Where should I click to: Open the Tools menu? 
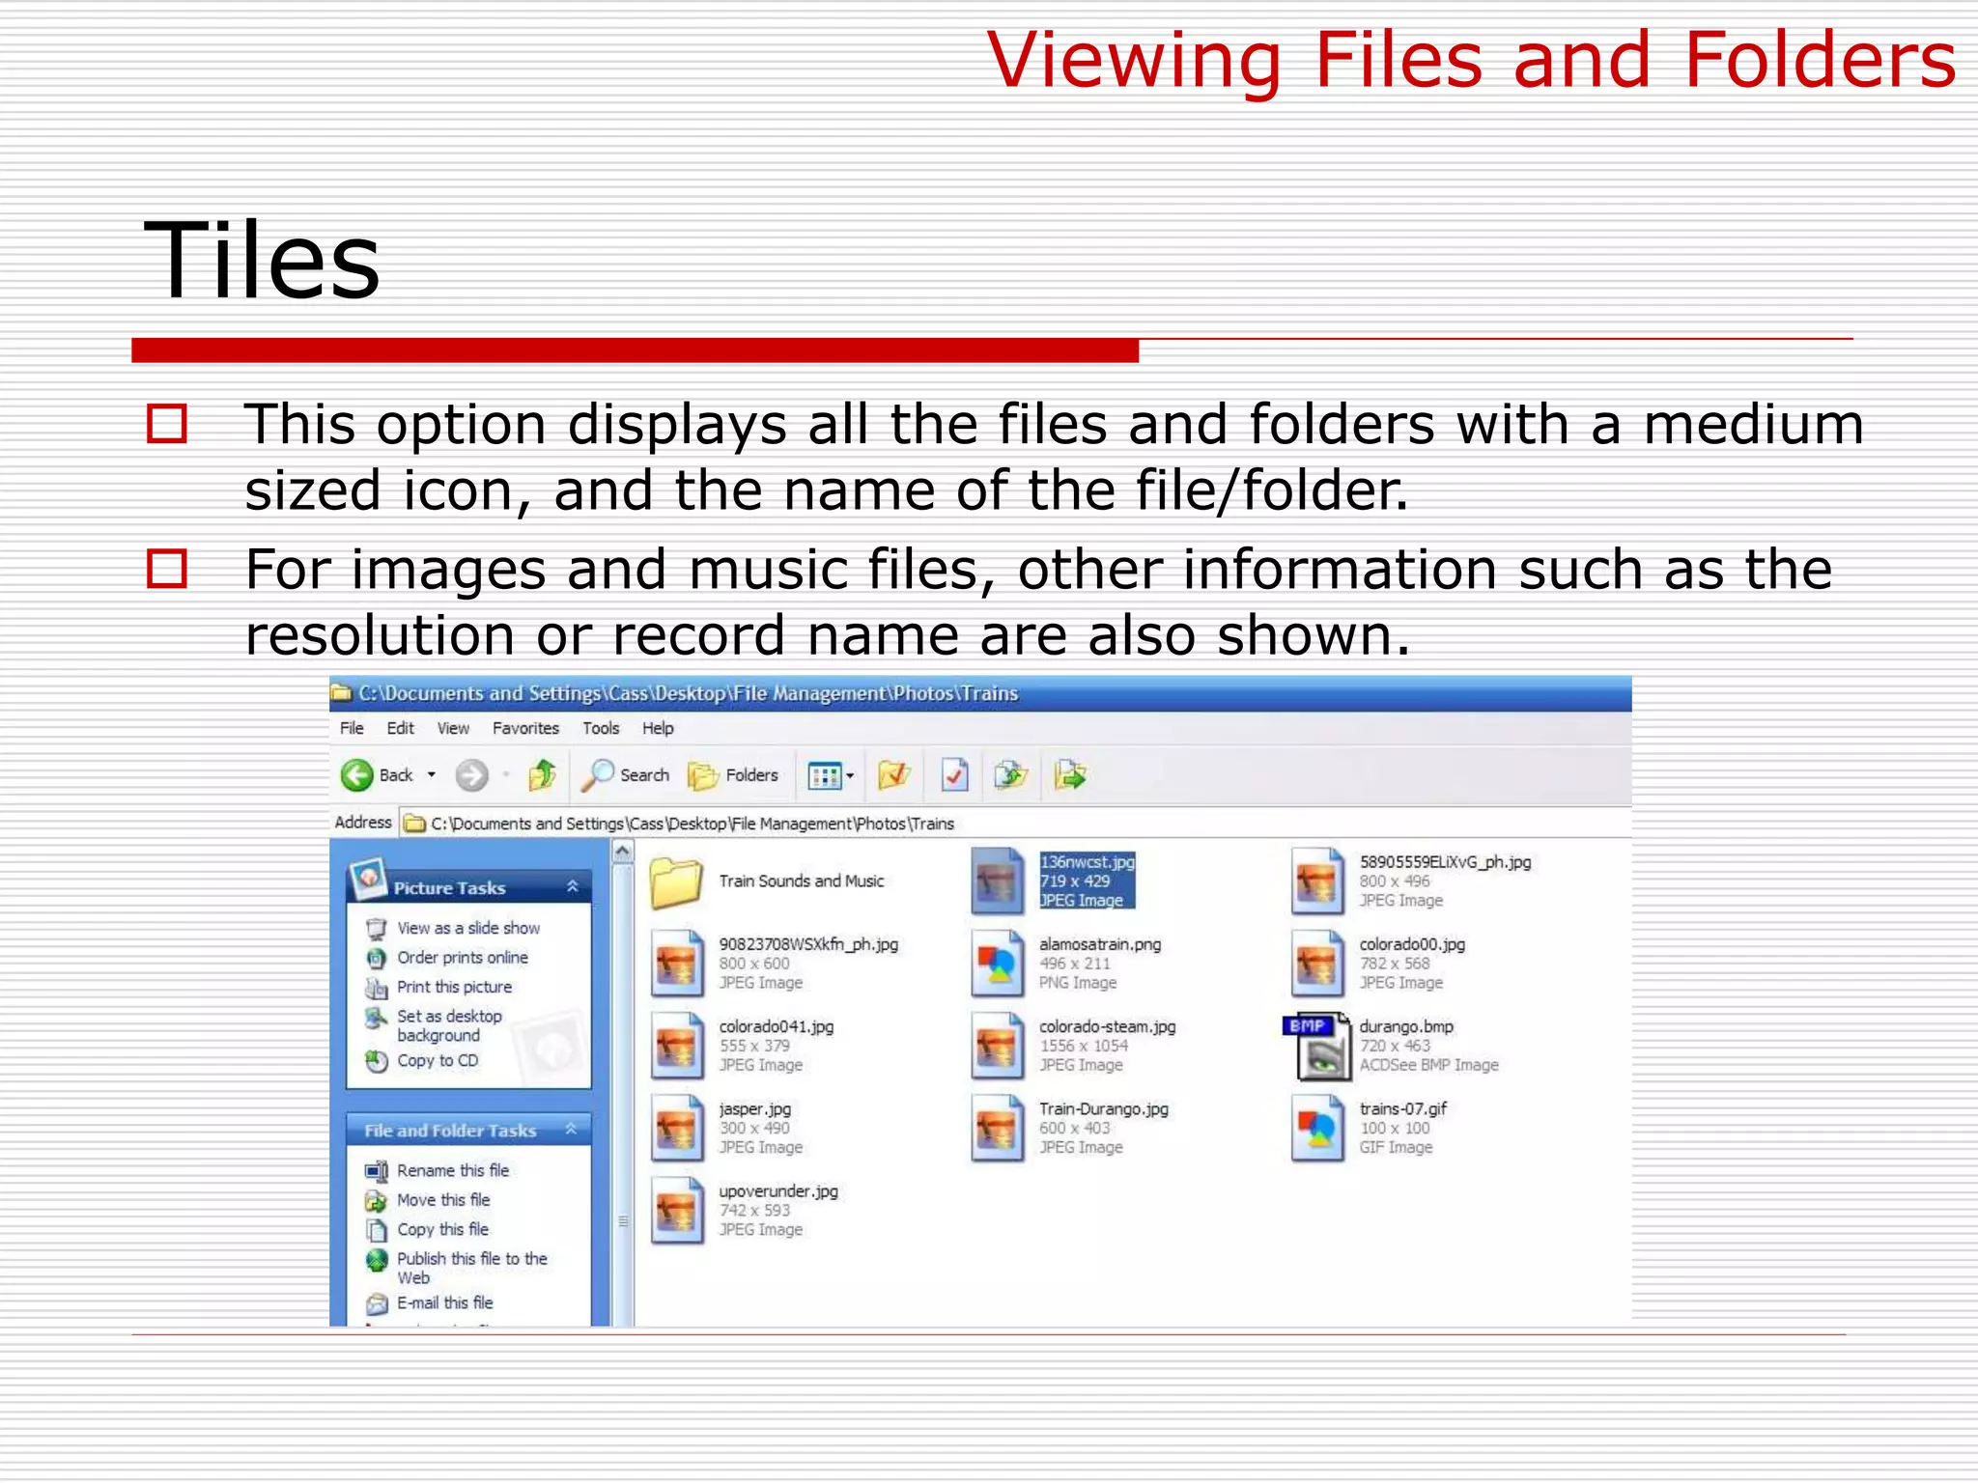click(601, 728)
